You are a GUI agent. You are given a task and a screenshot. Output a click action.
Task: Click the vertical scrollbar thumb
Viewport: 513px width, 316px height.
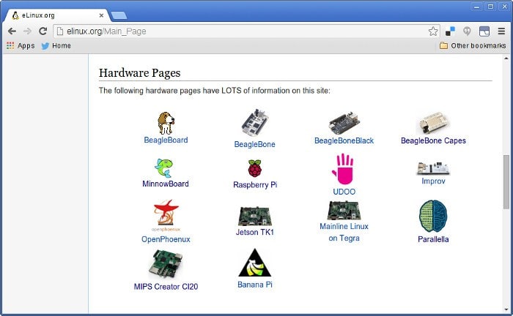pos(506,182)
